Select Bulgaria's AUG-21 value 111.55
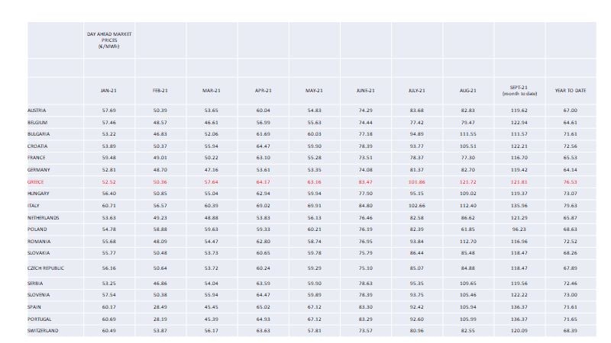The width and height of the screenshot is (611, 343). (468, 134)
